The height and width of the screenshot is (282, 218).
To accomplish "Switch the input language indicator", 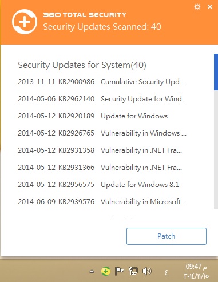I will tap(167, 272).
